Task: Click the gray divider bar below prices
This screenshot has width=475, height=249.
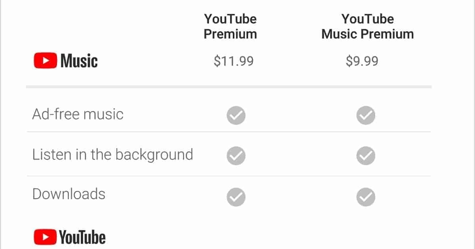Action: 229,86
